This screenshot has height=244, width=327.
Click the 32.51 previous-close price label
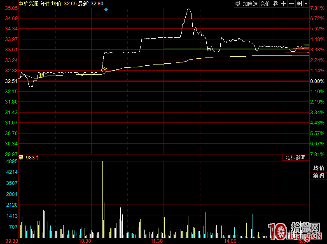pos(12,81)
